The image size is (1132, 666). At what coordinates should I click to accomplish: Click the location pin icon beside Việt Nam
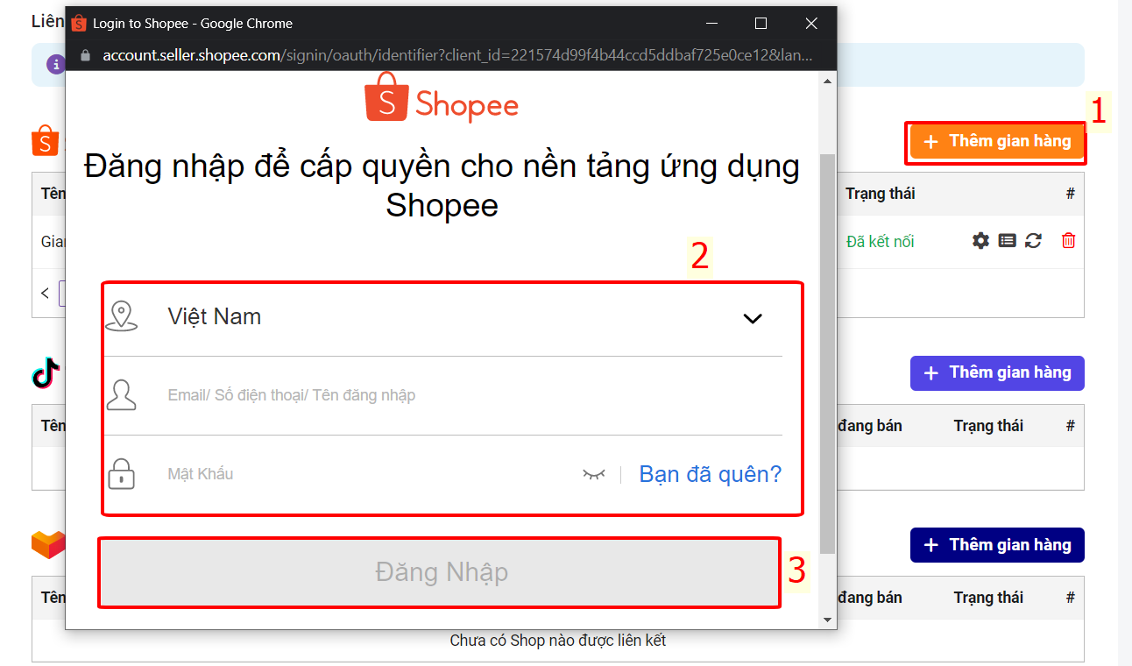[x=121, y=316]
